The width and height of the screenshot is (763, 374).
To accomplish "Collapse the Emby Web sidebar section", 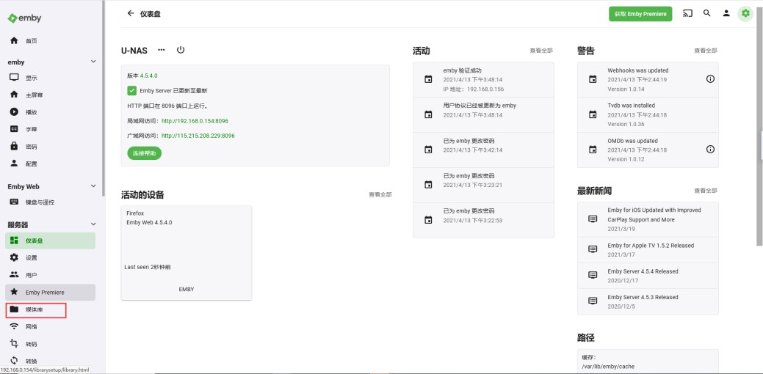I will (93, 186).
